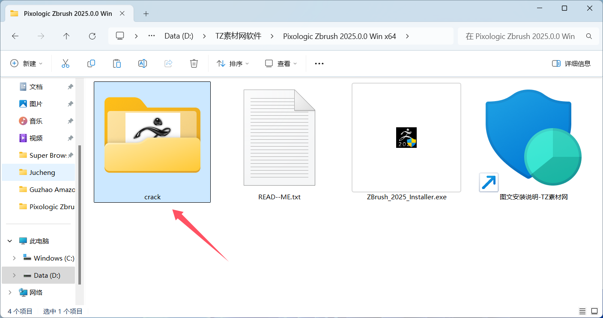Expand breadcrumb chevron after Data (D:)
Image resolution: width=603 pixels, height=318 pixels.
(x=204, y=36)
